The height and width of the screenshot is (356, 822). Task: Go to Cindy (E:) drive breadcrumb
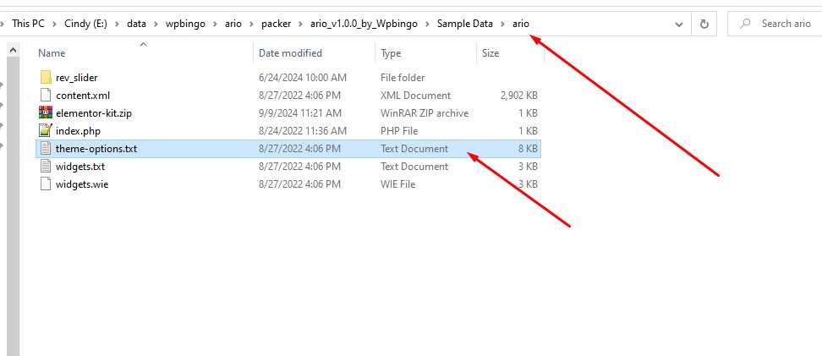(86, 24)
